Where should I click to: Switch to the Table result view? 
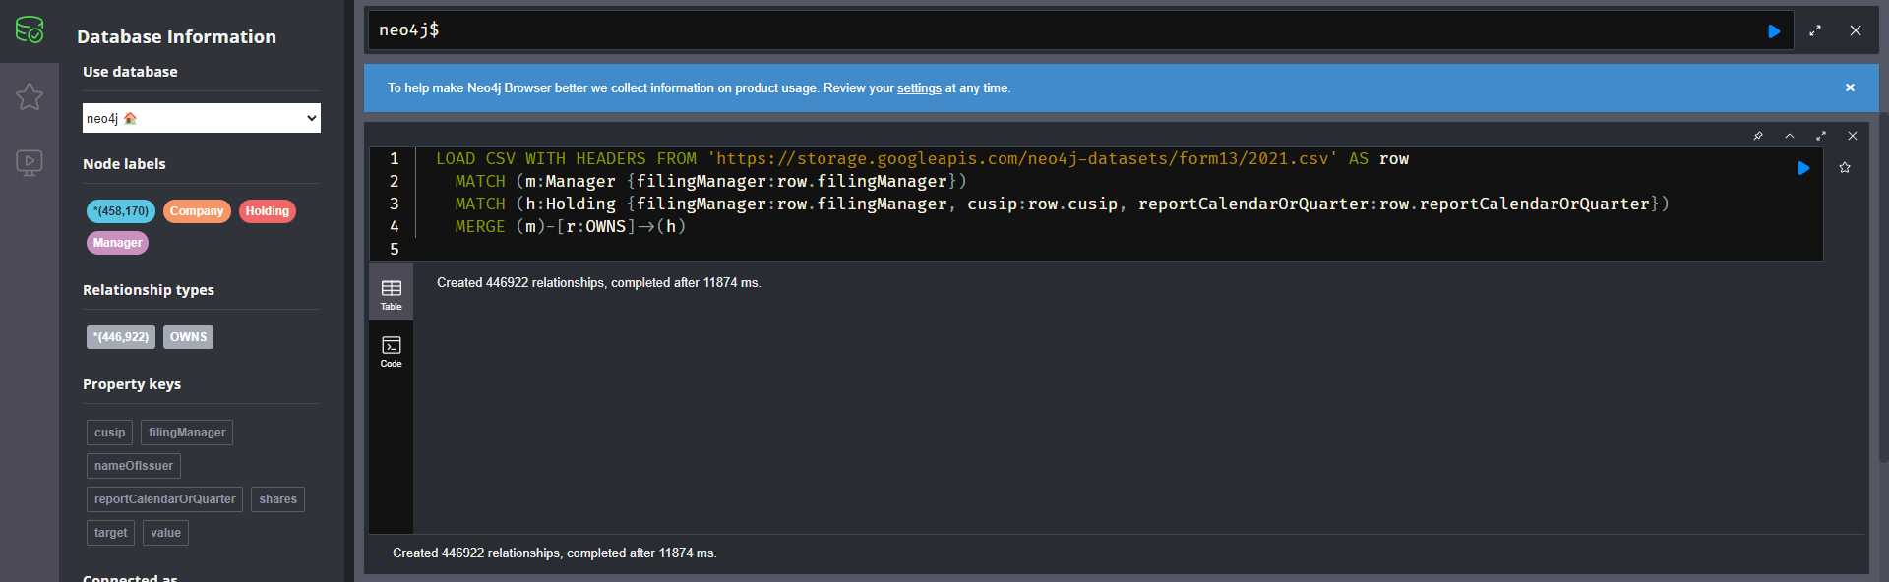point(391,293)
